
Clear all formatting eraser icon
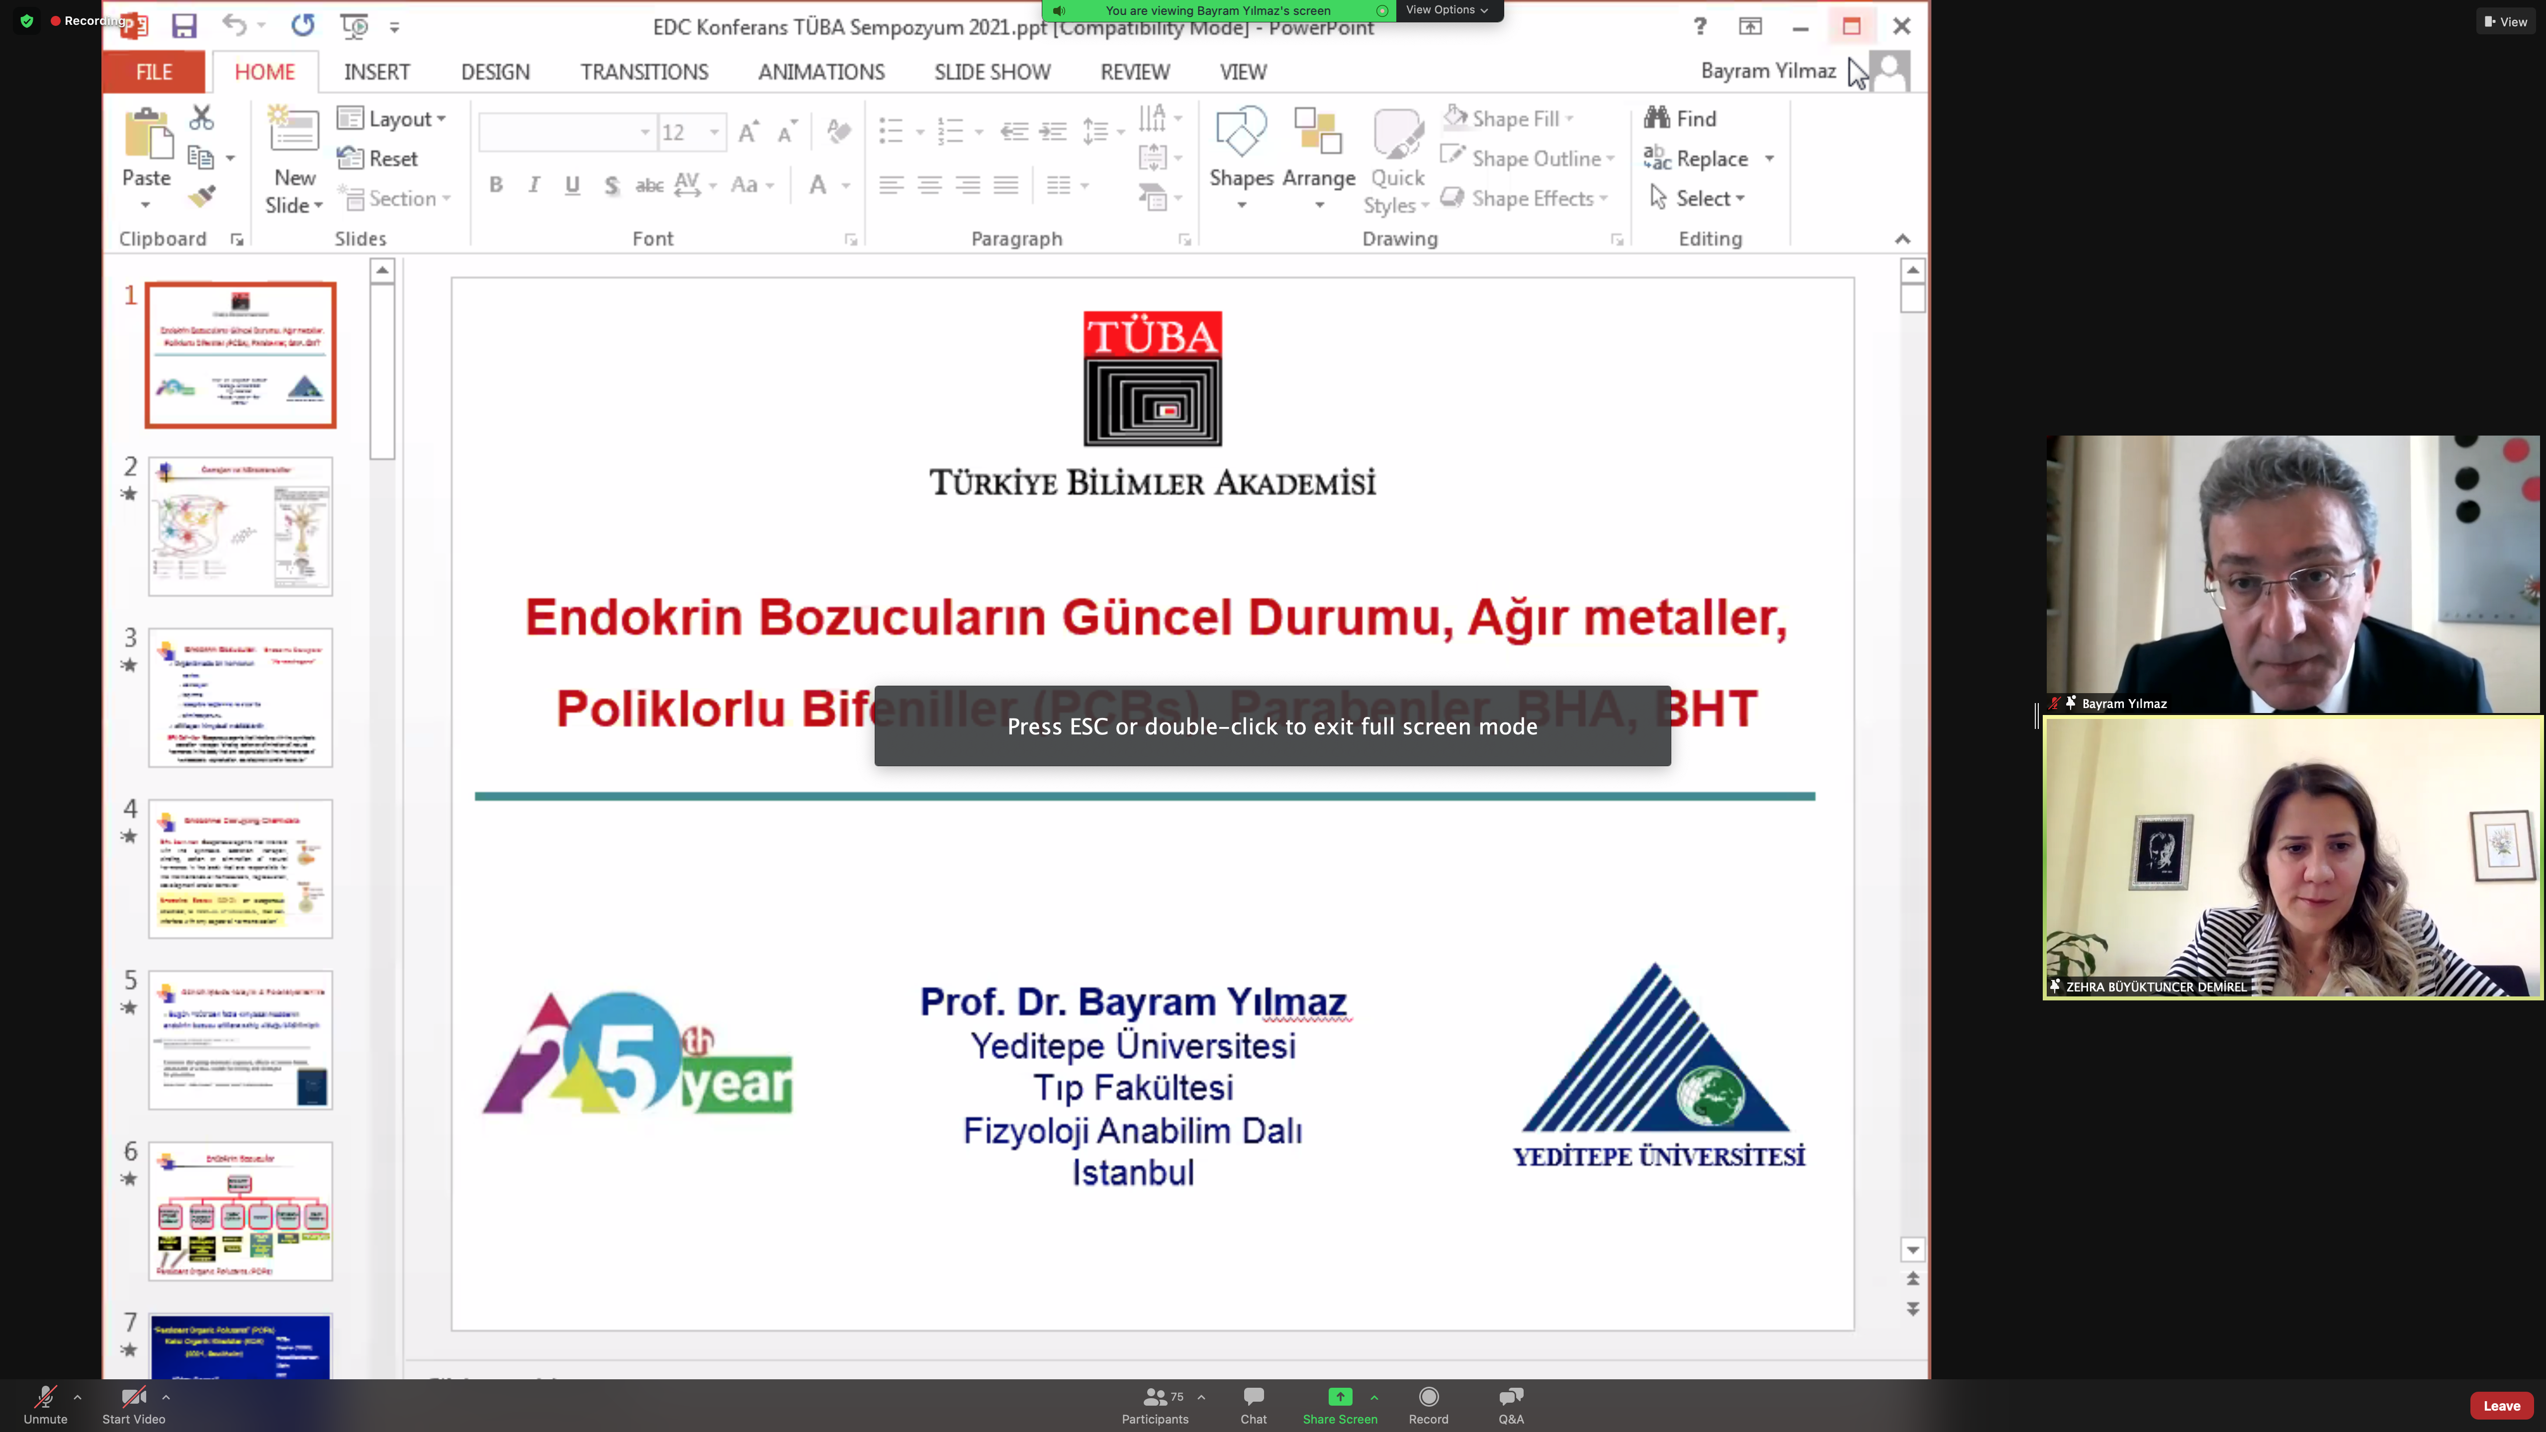[x=839, y=130]
